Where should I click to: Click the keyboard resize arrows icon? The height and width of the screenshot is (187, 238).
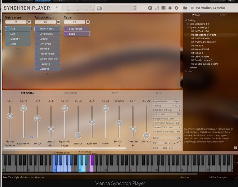tap(236, 163)
